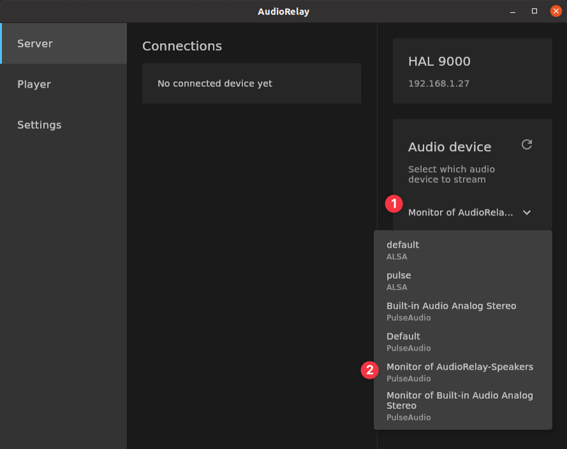Maximize the AudioRelay window
Image resolution: width=567 pixels, height=449 pixels.
click(x=534, y=11)
